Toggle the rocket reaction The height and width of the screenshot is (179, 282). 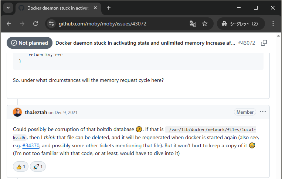coord(38,167)
